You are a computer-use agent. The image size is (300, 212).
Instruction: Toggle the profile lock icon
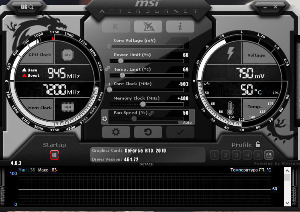pyautogui.click(x=258, y=144)
